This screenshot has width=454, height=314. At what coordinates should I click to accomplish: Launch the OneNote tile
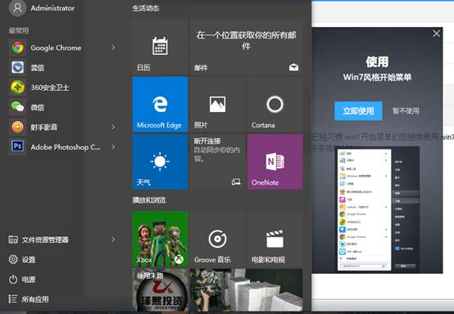point(275,161)
